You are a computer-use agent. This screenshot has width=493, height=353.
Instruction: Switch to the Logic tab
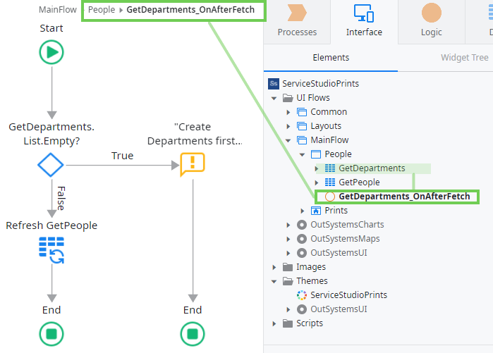pyautogui.click(x=432, y=22)
